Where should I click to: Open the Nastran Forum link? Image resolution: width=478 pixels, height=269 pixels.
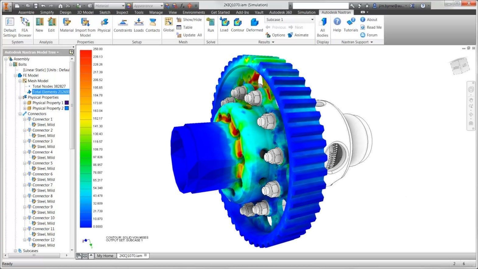(x=369, y=35)
